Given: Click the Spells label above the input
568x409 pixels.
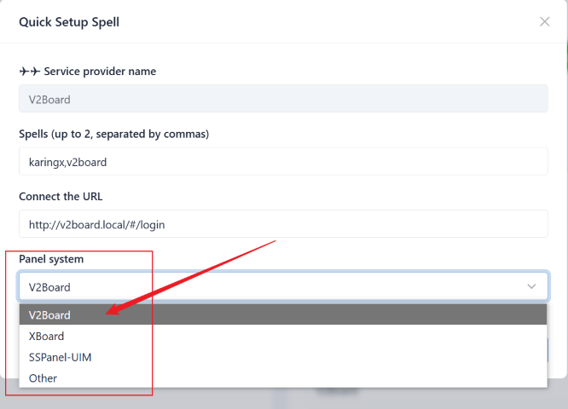Looking at the screenshot, I should click(x=113, y=134).
